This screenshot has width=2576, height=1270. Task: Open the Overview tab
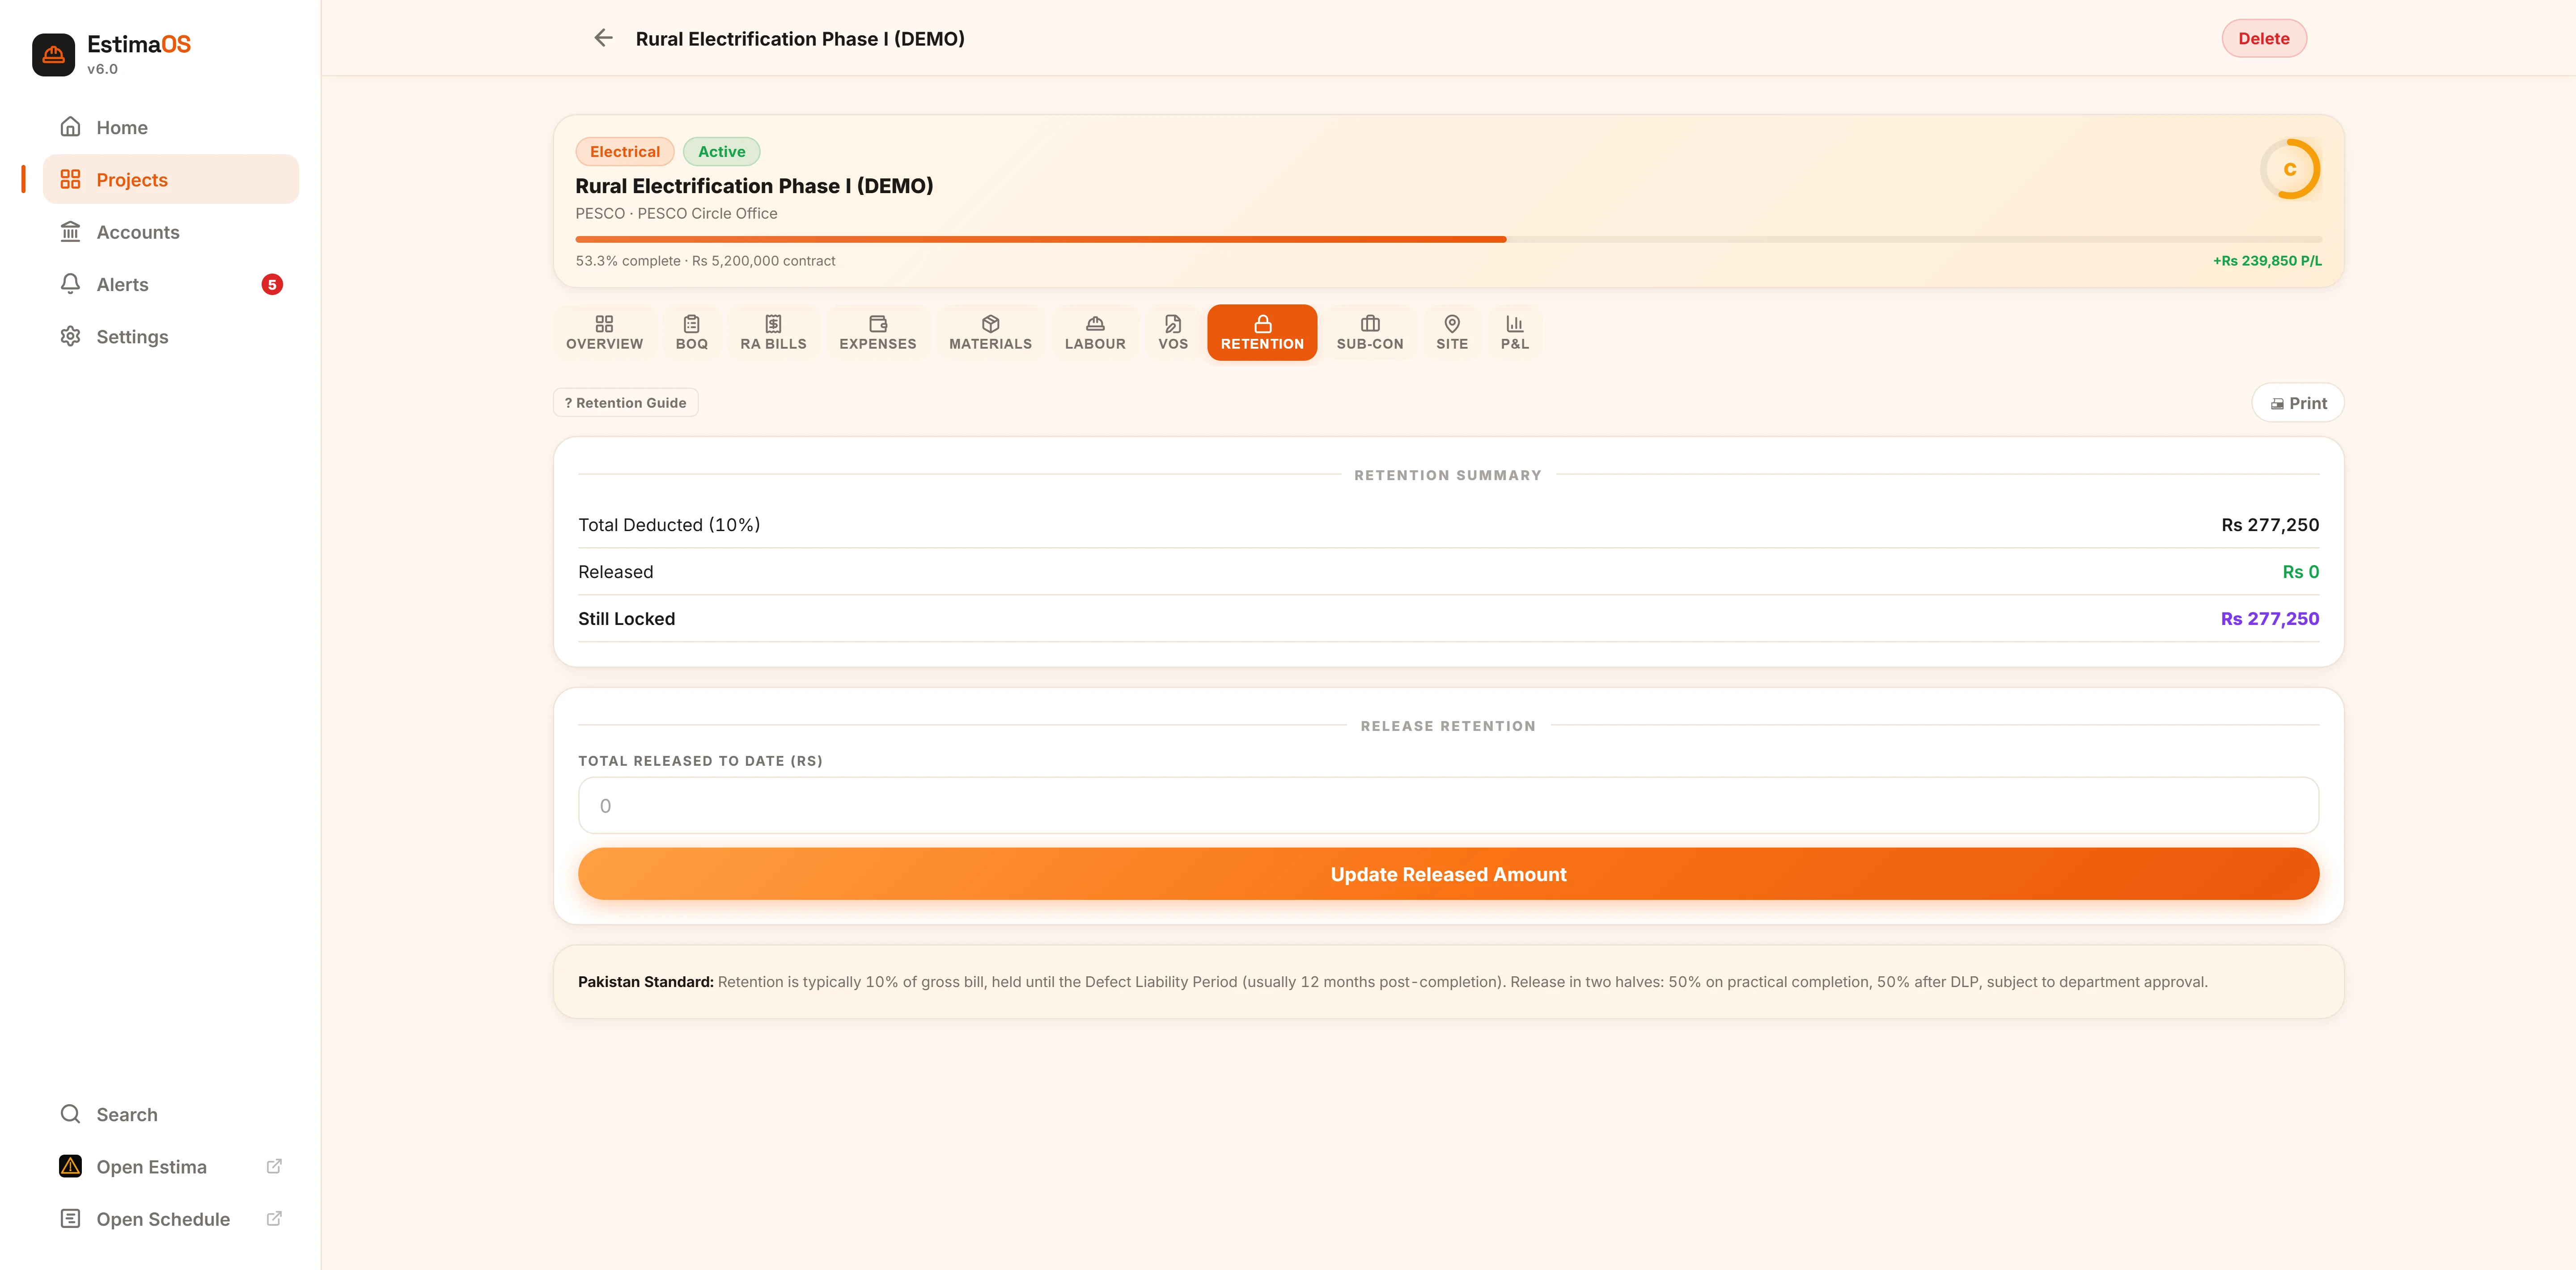pos(604,333)
